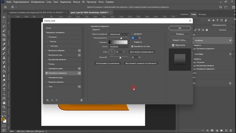The image size is (236, 133).
Task: Collapse frontstripe layer effects arrow
Action: pos(233,40)
